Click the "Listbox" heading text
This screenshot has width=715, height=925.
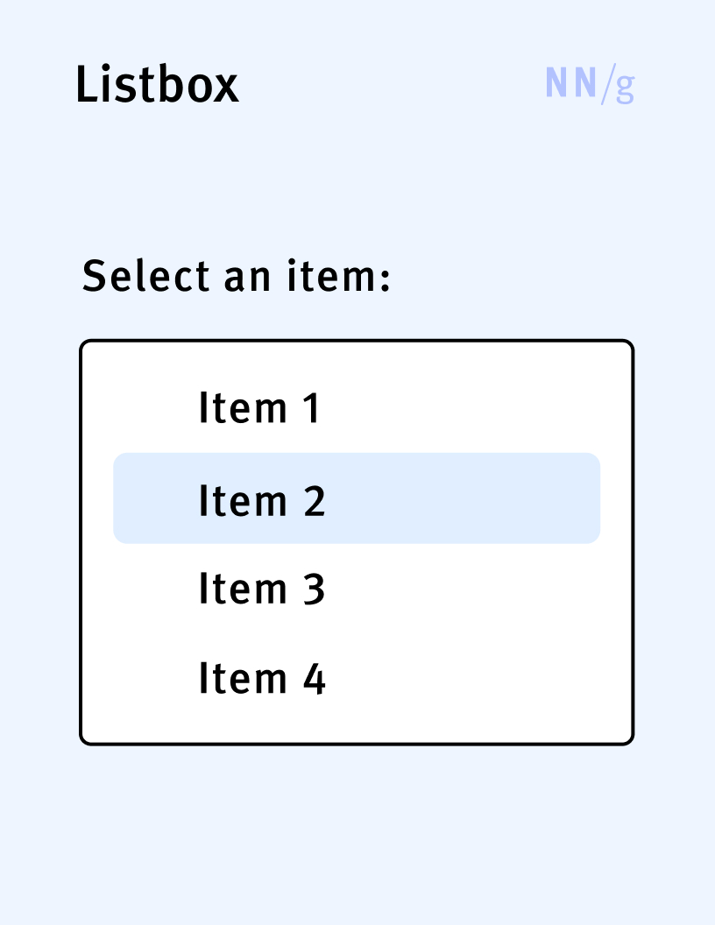[x=157, y=85]
